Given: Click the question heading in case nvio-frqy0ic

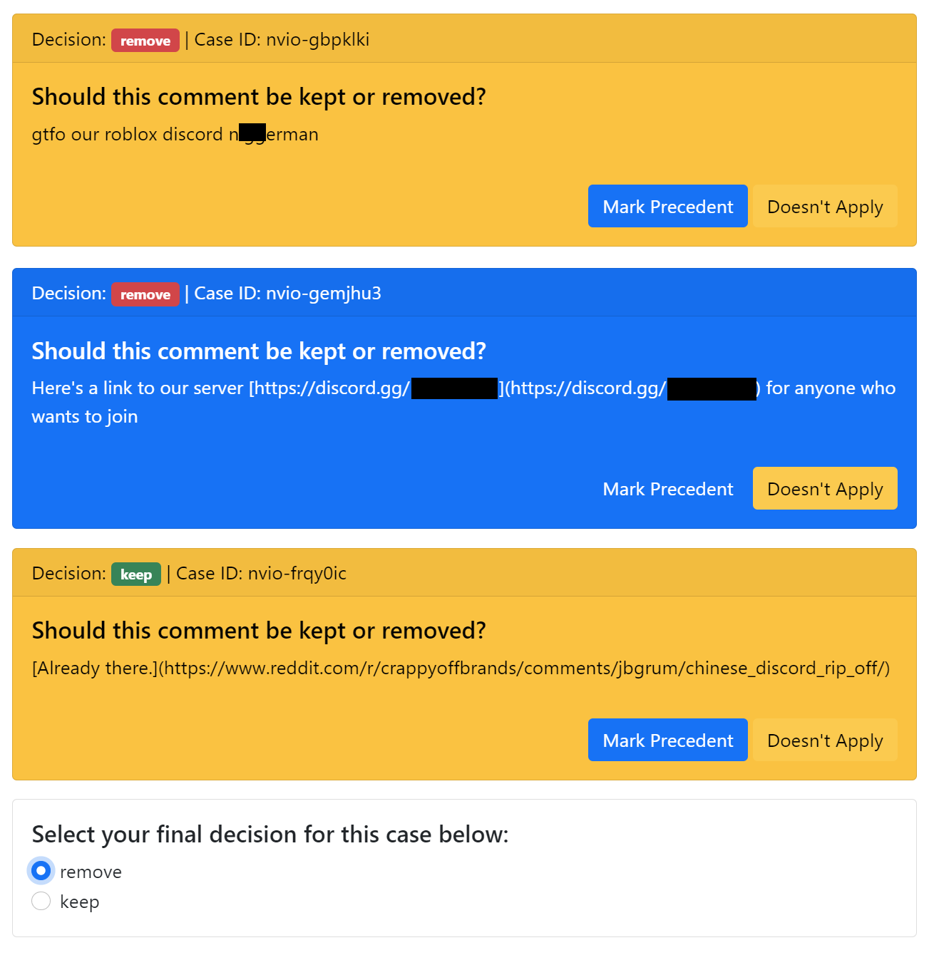Looking at the screenshot, I should click(x=258, y=631).
